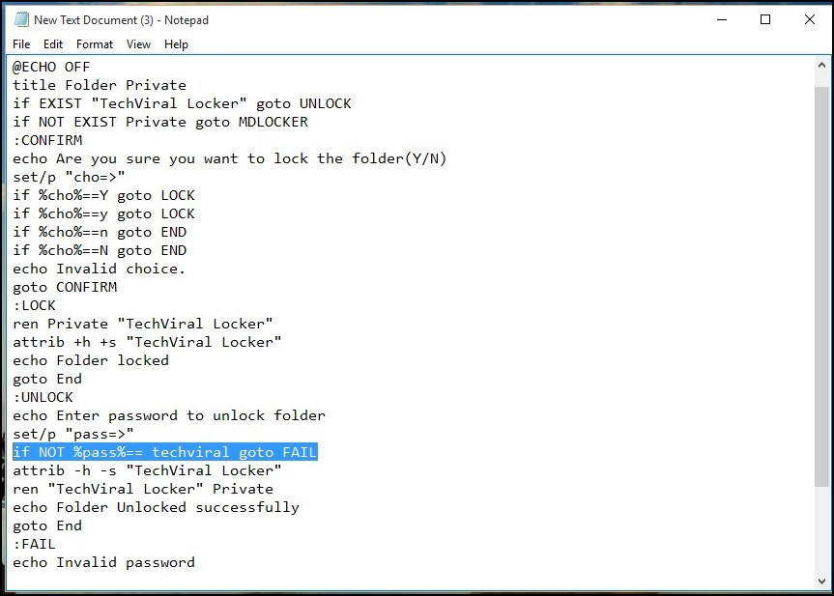This screenshot has width=834, height=596.
Task: Click the scrollbar up arrow
Action: point(821,66)
